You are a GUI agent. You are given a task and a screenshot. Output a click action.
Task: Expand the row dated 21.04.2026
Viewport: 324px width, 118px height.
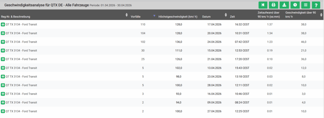[3, 59]
